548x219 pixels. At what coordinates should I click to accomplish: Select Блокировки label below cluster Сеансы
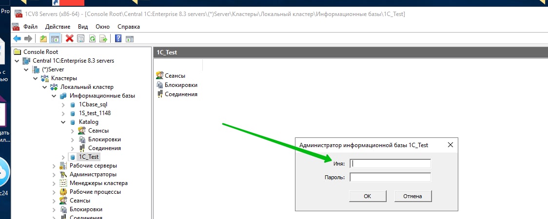[86, 209]
